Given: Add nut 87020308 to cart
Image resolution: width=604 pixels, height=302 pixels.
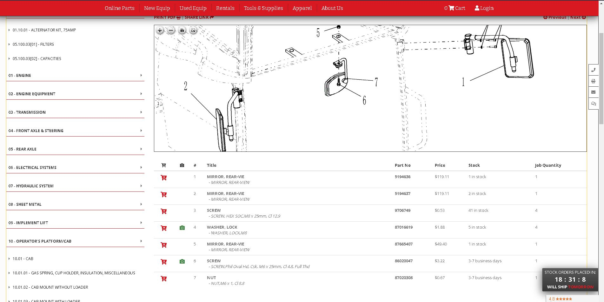Looking at the screenshot, I should tap(164, 279).
